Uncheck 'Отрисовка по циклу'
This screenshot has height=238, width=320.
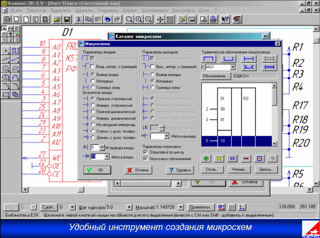pos(145,152)
